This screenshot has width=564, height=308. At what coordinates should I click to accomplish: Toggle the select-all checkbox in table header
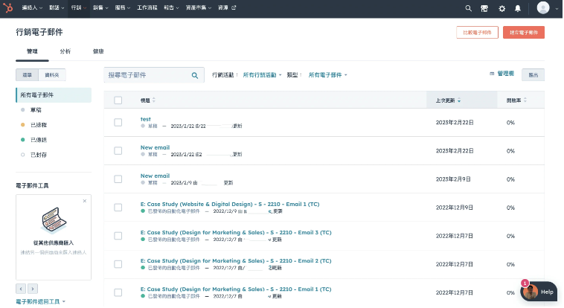[118, 100]
